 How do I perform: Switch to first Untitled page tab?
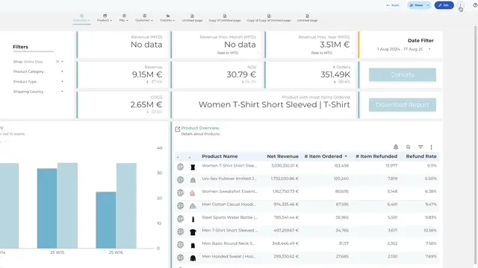(193, 18)
